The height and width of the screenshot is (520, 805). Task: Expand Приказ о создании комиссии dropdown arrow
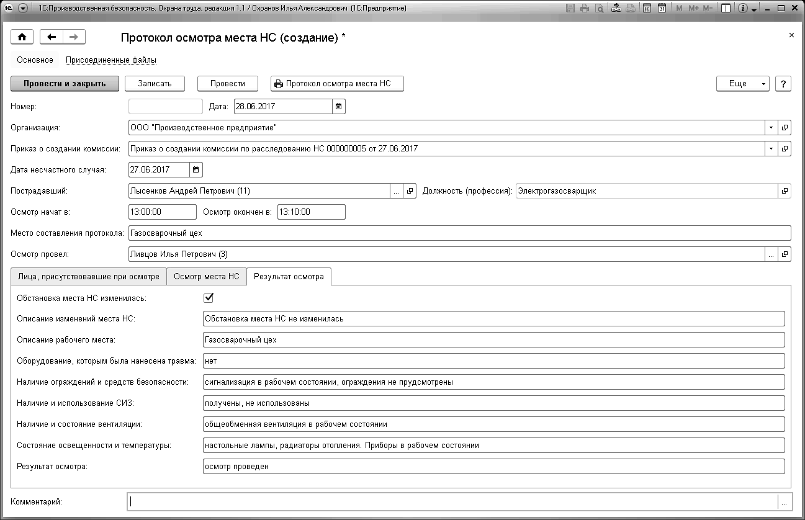[x=771, y=148]
